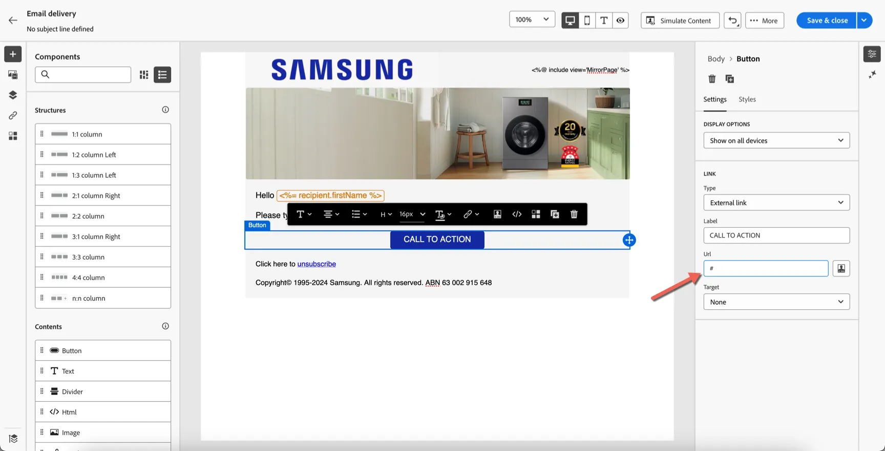Viewport: 885px width, 451px height.
Task: Open the layers navigation tree icon
Action: click(x=13, y=95)
